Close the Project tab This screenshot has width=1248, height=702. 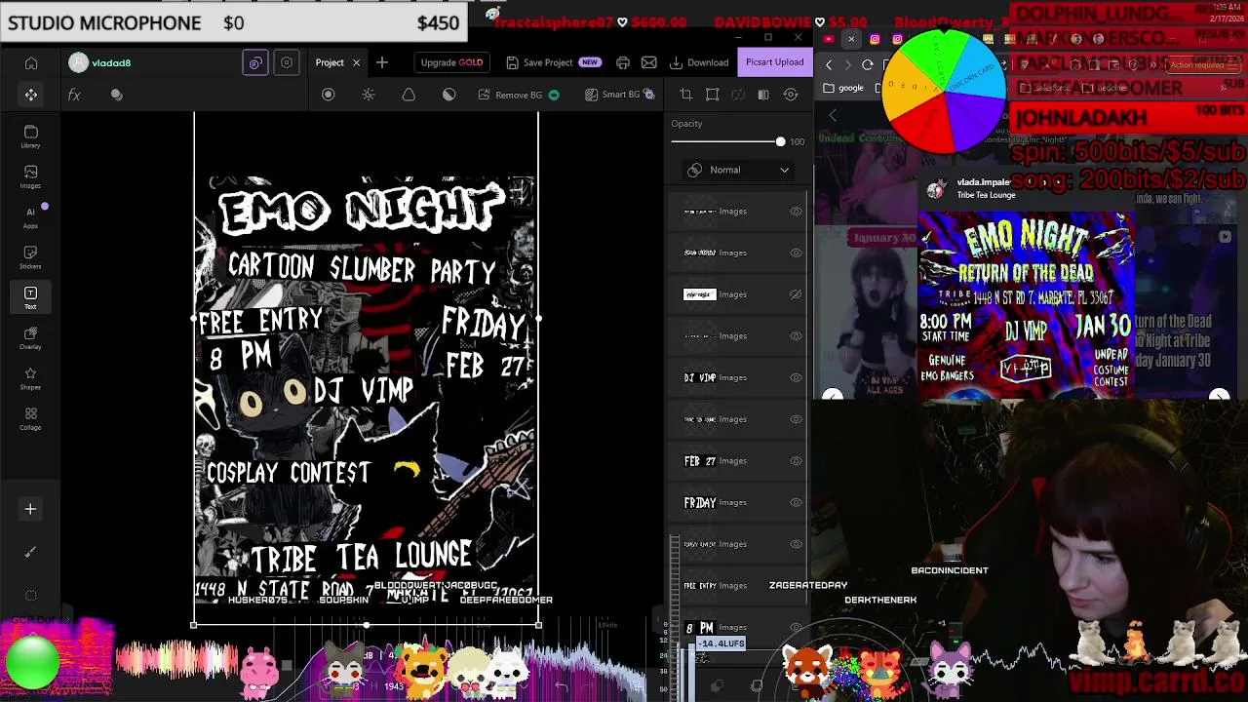(x=356, y=62)
